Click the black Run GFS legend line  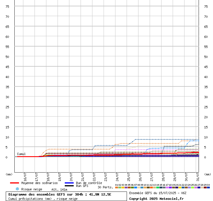coord(69,186)
